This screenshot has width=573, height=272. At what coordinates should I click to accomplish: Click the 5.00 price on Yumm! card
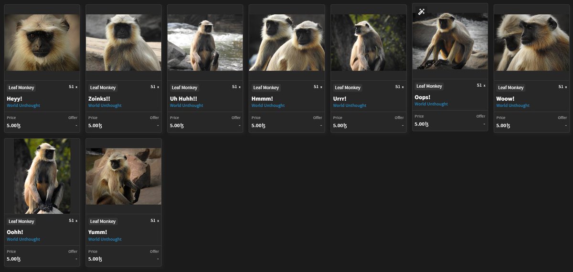(x=95, y=259)
